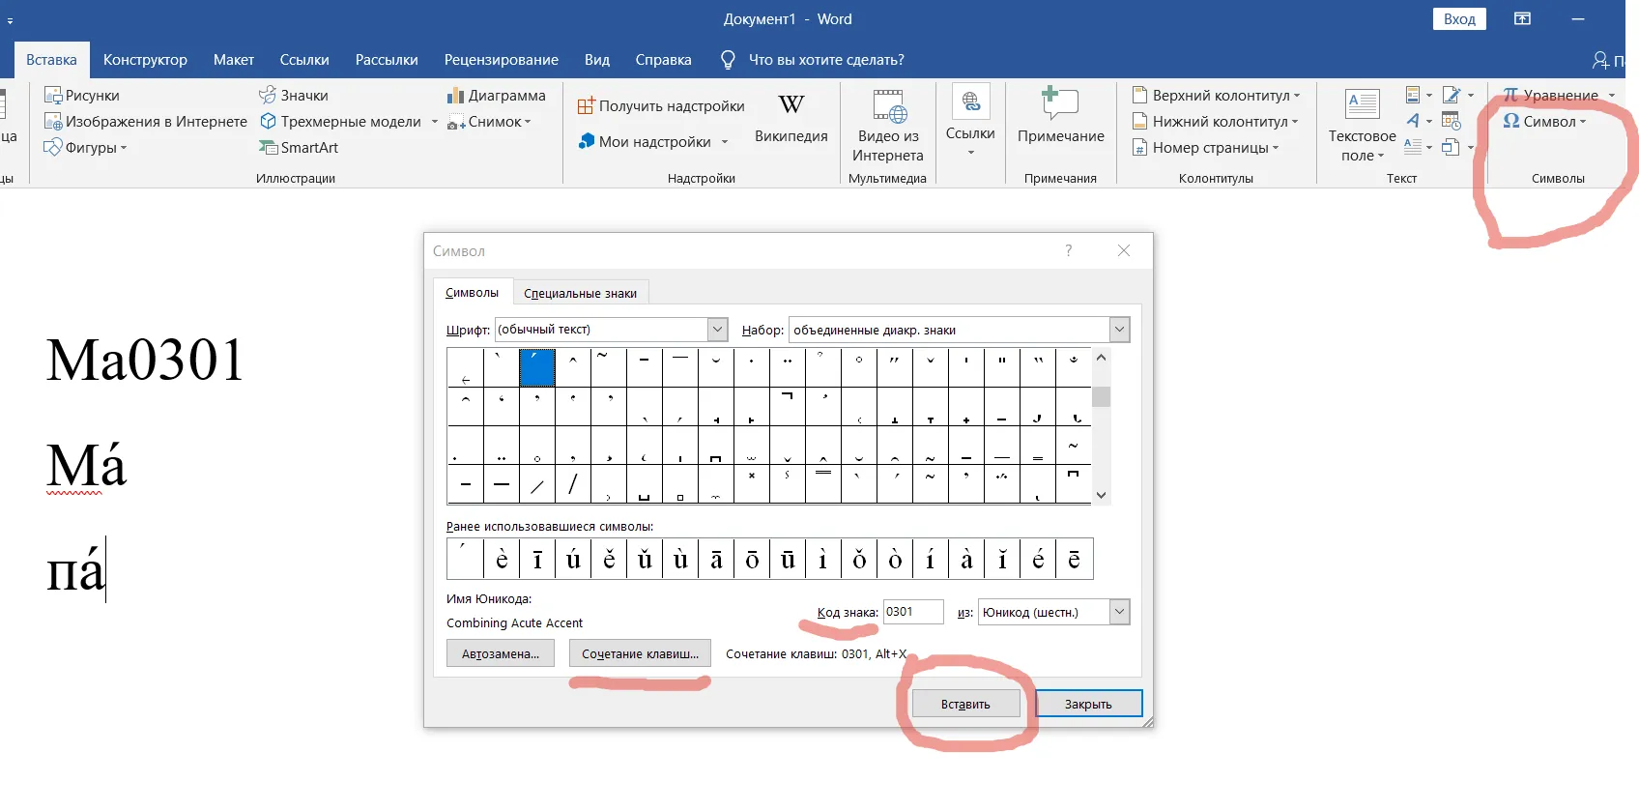1639x810 pixels.
Task: Toggle ribbon display options icon
Action: click(1522, 19)
